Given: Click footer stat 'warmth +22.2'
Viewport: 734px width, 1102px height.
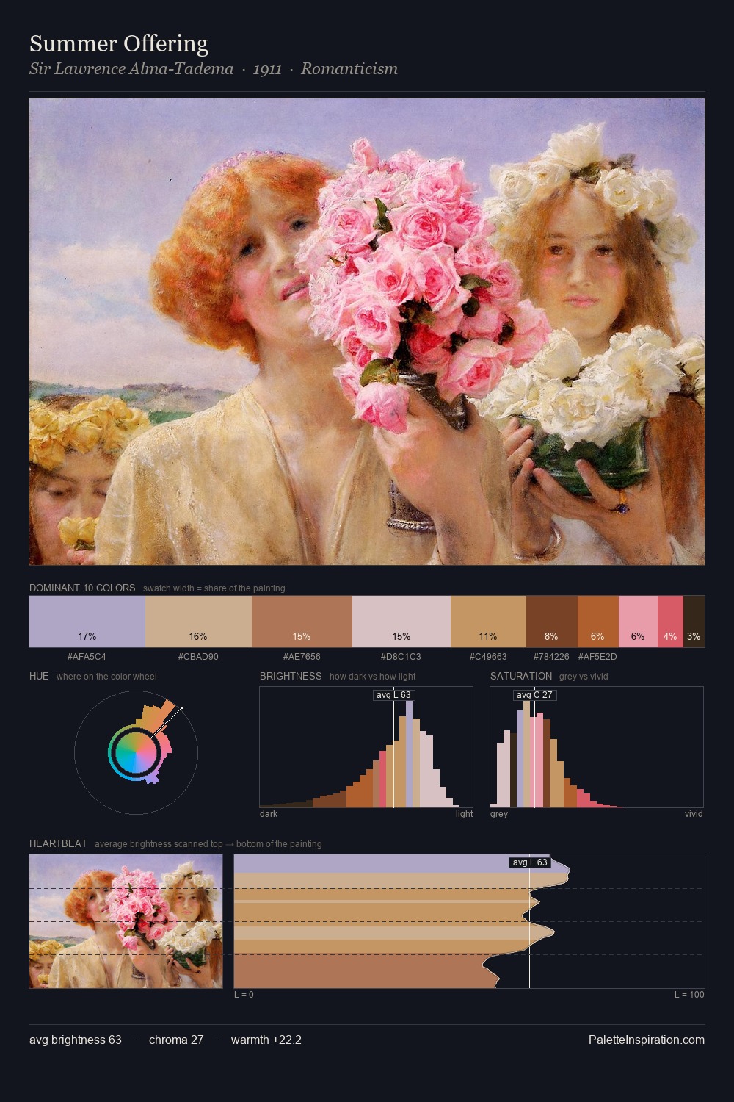Looking at the screenshot, I should tap(266, 1040).
